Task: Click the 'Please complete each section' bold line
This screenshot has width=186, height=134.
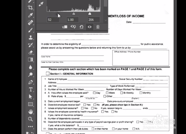Action: click(105, 69)
